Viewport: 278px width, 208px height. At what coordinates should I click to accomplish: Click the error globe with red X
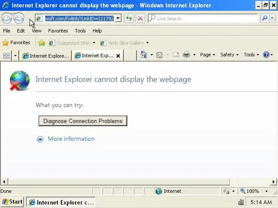tap(20, 81)
